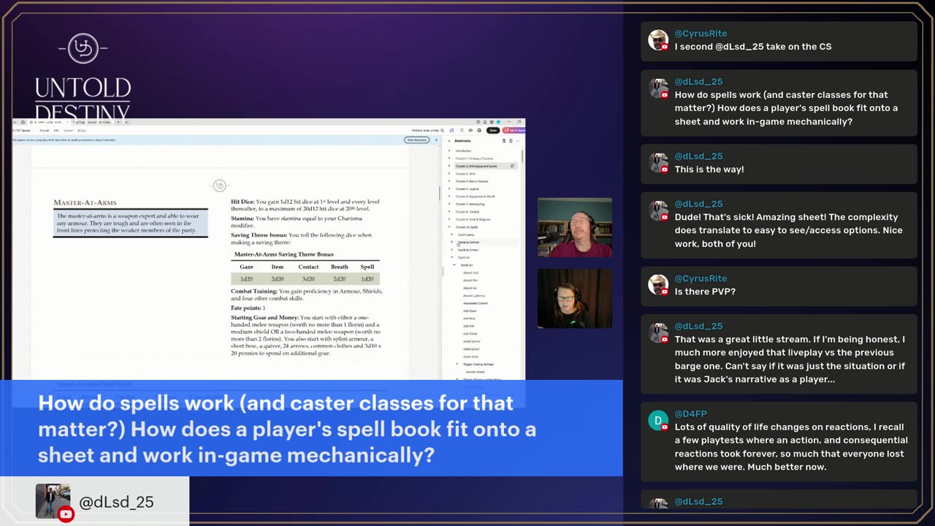Viewport: 935px width, 526px height.
Task: Click @CyrusRite username on 'Is there PVP?' comment
Action: (x=701, y=278)
